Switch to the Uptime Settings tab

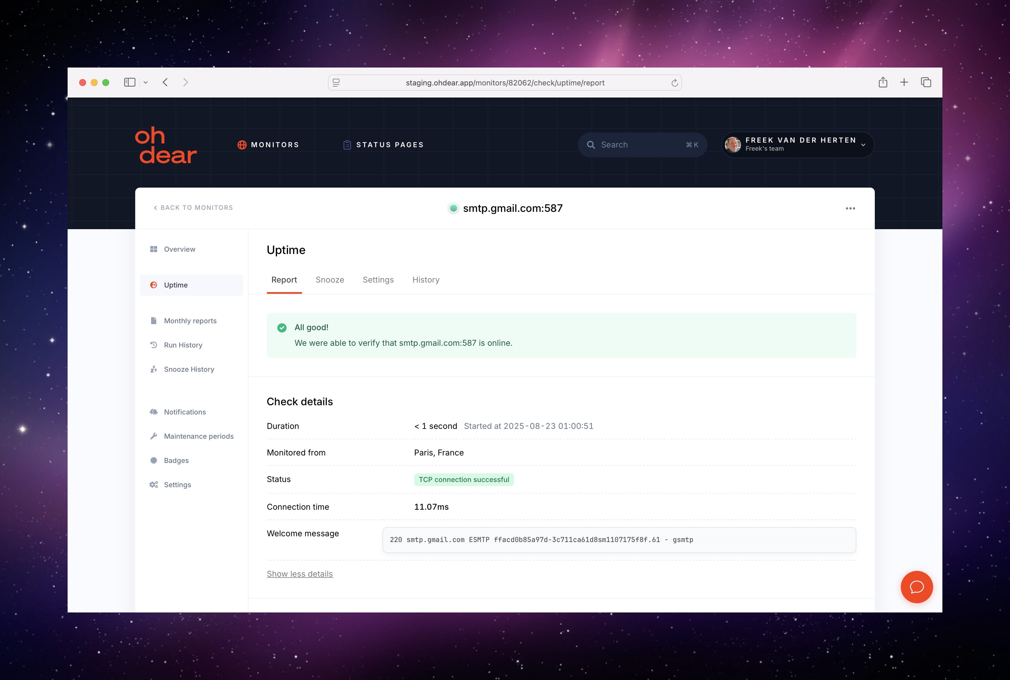(x=378, y=280)
